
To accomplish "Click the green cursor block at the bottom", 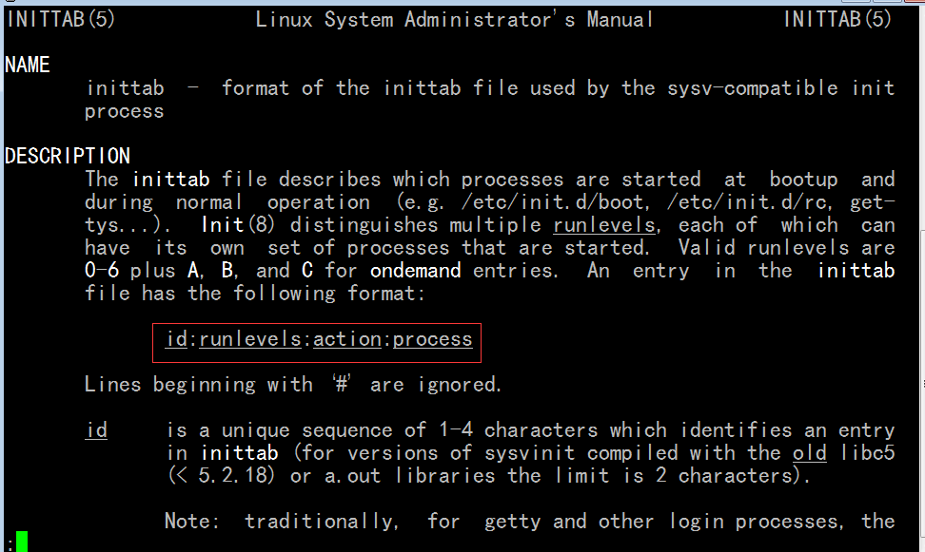I will (22, 542).
